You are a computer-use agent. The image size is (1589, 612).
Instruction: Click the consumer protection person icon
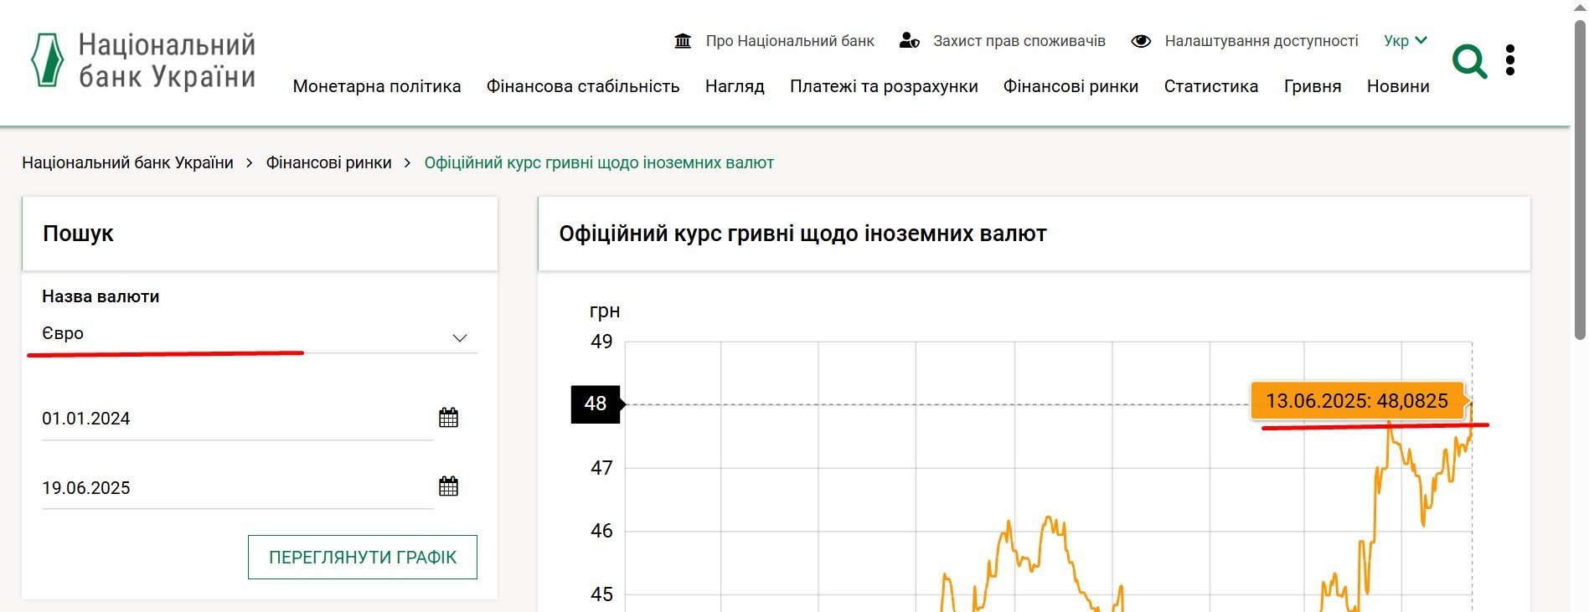click(x=910, y=41)
